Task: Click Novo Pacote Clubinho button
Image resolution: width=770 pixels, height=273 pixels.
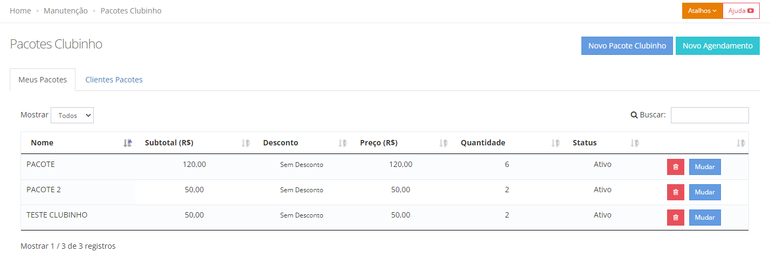Action: coord(627,46)
